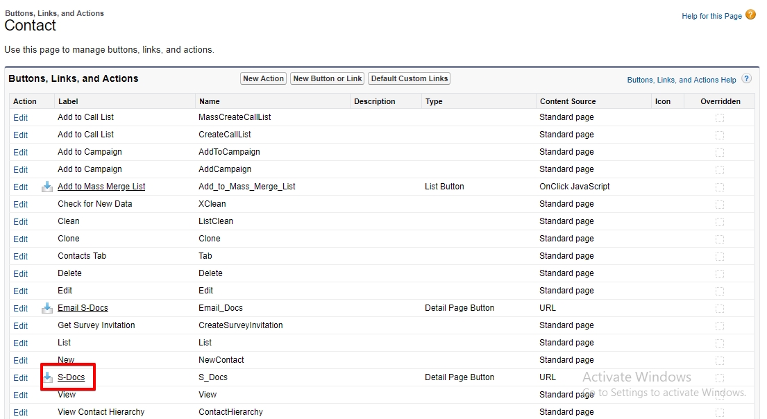The height and width of the screenshot is (419, 767).
Task: Click the Label column header
Action: tap(66, 101)
